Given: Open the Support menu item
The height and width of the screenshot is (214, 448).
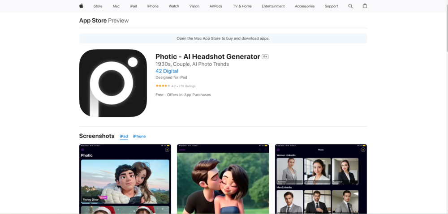Looking at the screenshot, I should click(x=332, y=6).
